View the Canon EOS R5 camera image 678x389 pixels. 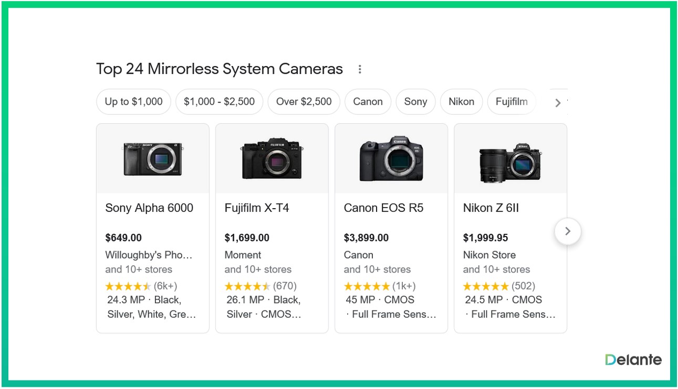tap(391, 159)
